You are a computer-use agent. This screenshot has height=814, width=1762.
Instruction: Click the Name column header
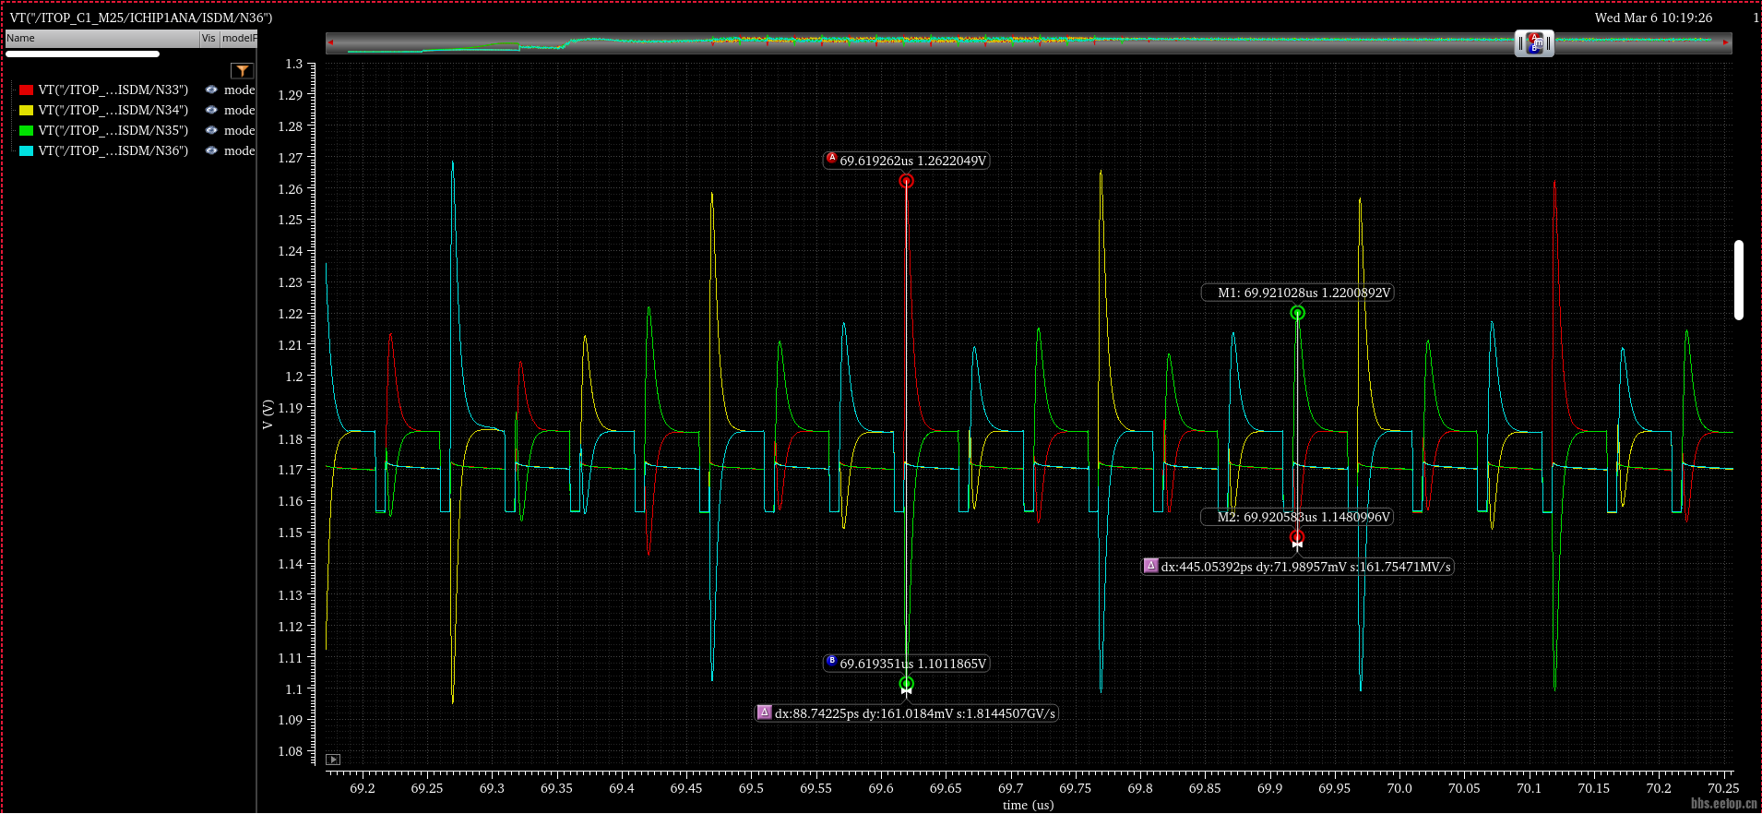pyautogui.click(x=101, y=38)
